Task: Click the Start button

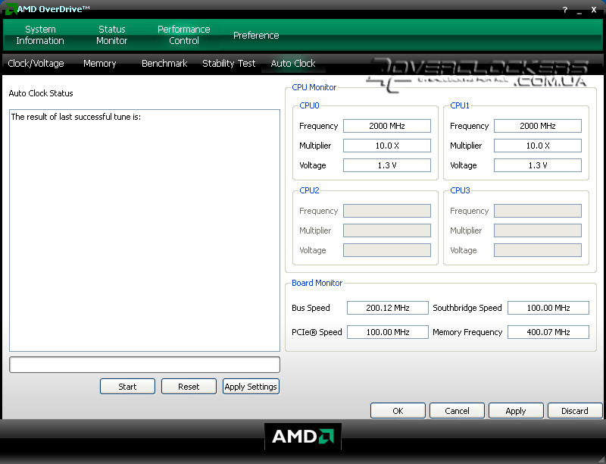Action: [127, 386]
